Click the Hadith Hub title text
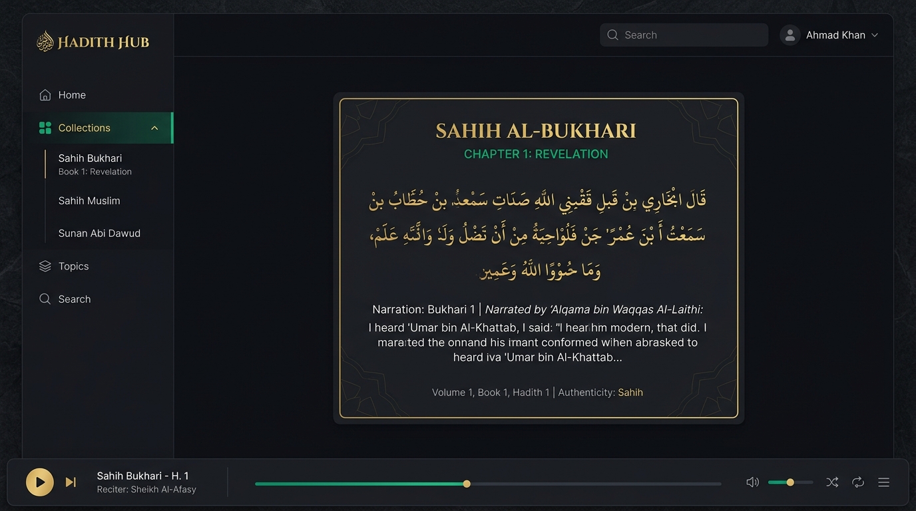This screenshot has width=916, height=511. [103, 42]
